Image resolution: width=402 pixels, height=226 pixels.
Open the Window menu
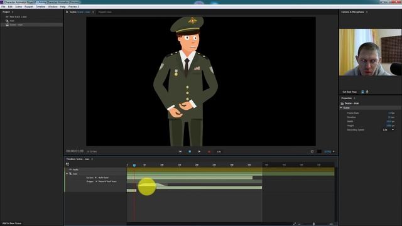(x=53, y=7)
